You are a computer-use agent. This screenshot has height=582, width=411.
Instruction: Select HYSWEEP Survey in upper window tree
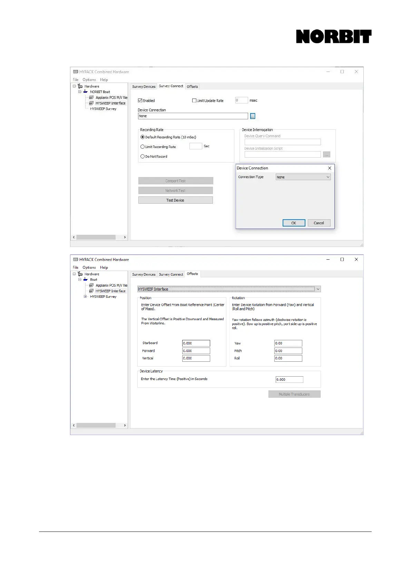pos(103,109)
